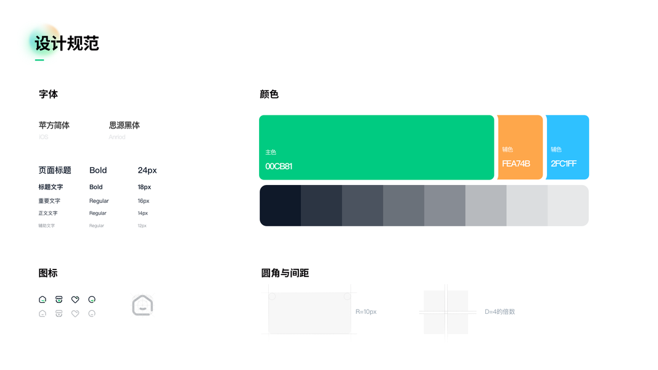This screenshot has width=658, height=370.
Task: Click the 苹方简体 font name
Action: (54, 125)
